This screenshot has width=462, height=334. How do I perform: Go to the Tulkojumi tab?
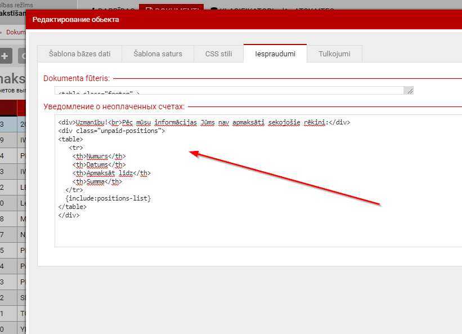[334, 54]
